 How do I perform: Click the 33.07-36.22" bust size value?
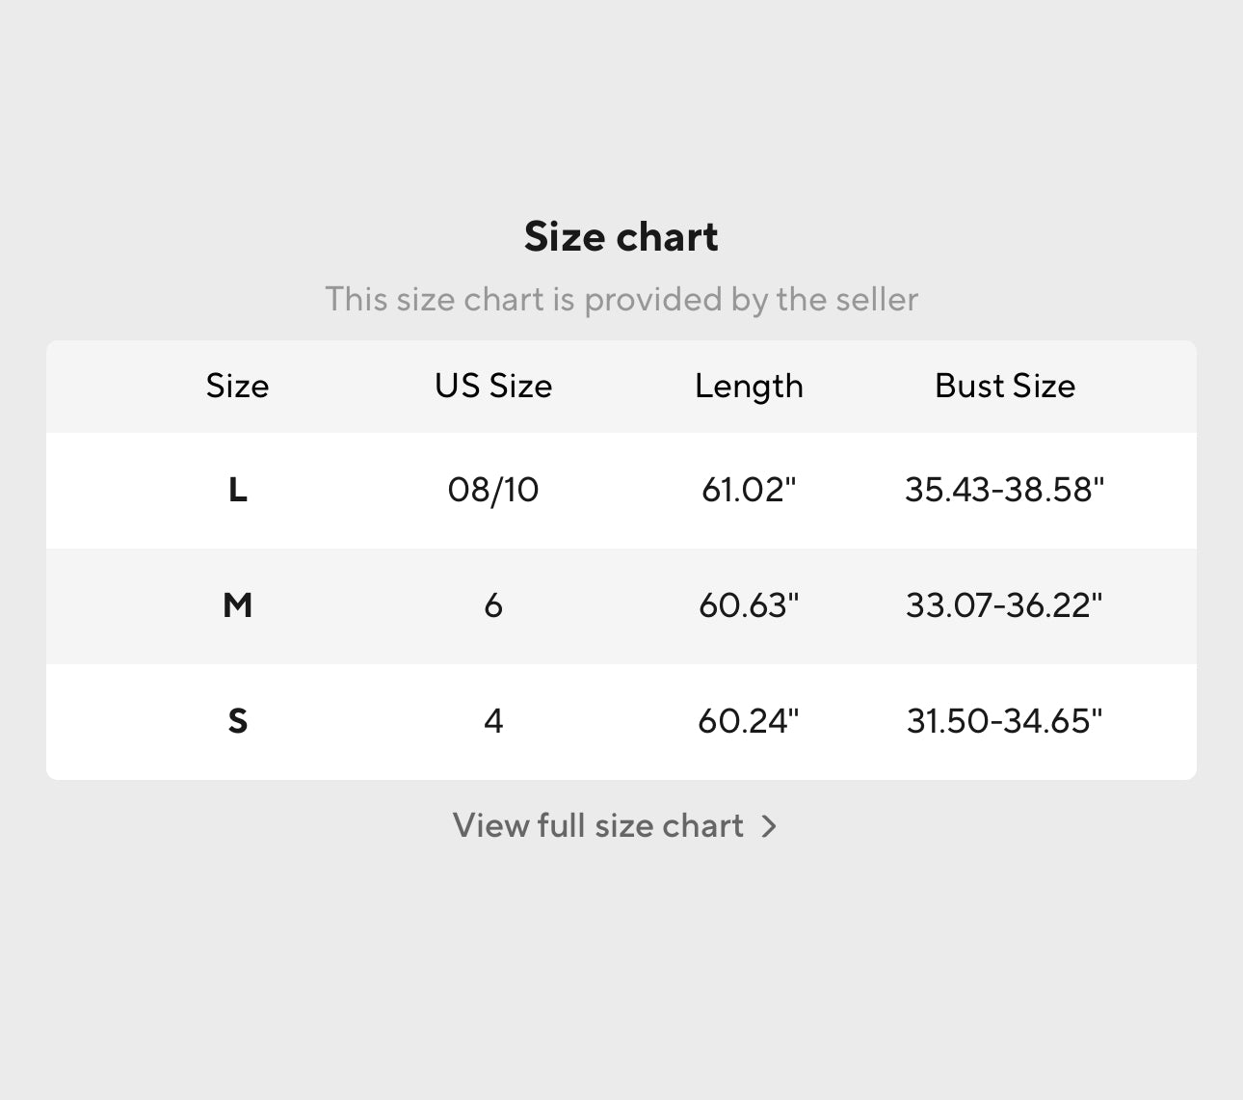(1005, 605)
